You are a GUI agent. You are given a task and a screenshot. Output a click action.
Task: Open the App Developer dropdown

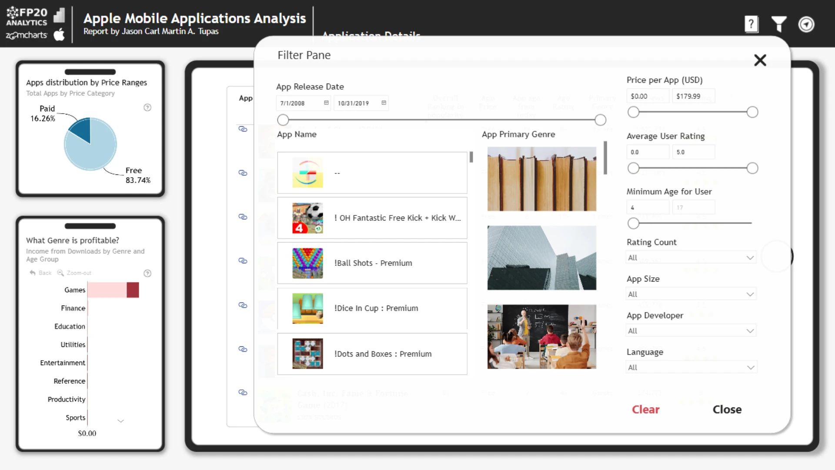(750, 331)
